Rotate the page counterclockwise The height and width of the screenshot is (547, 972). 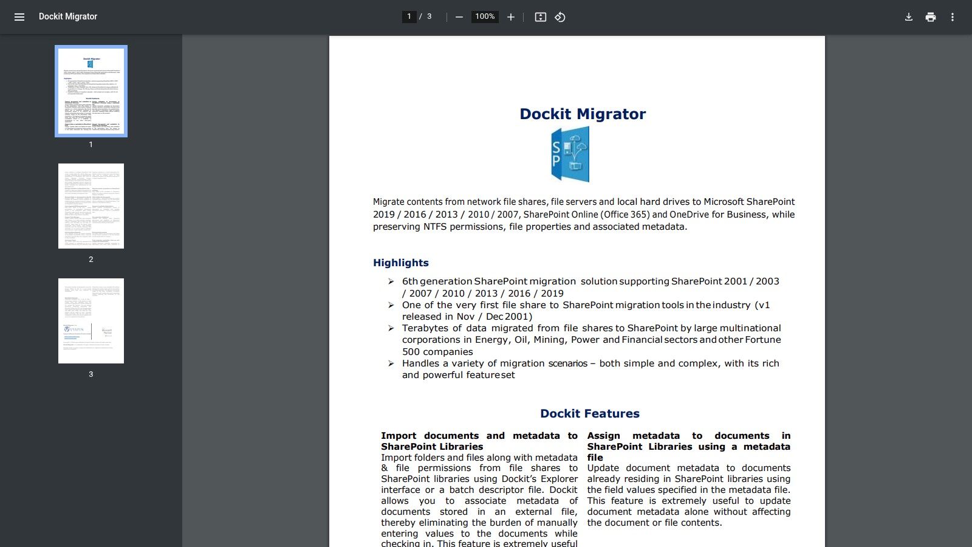pos(559,17)
